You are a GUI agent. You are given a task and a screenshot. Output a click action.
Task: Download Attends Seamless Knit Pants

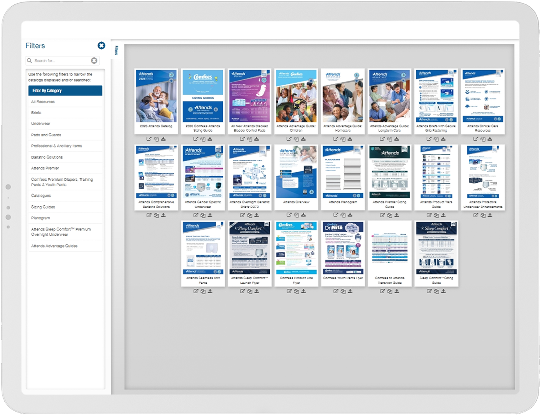210,292
